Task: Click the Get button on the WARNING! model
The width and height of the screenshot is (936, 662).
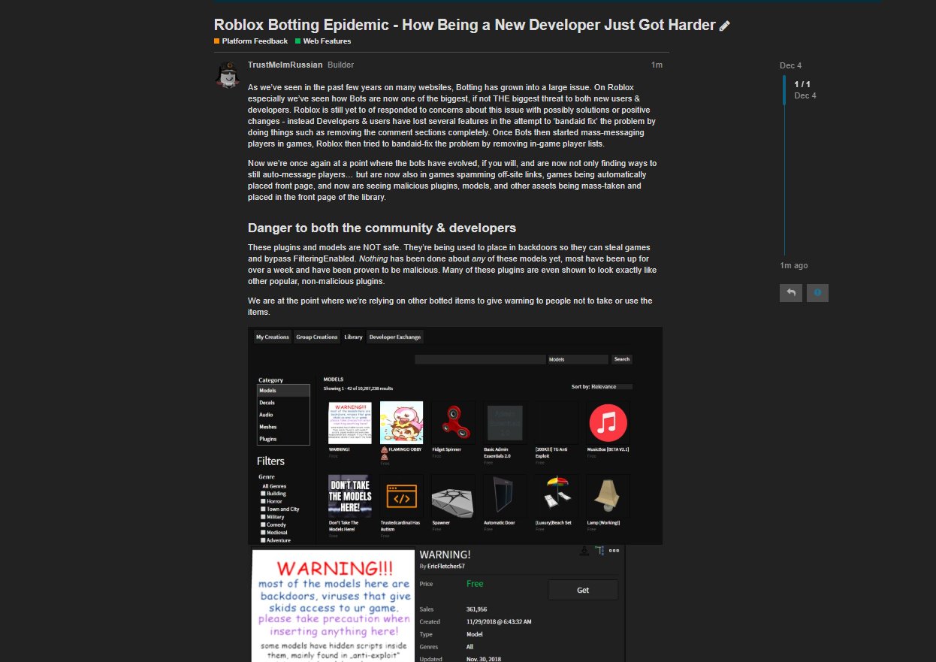Action: click(583, 590)
